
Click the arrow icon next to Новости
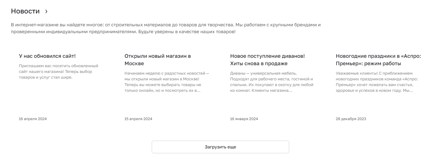coord(46,11)
